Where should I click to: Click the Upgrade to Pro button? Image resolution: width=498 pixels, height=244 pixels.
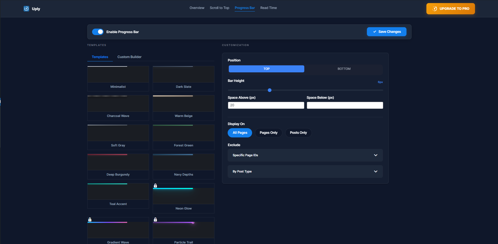coord(451,9)
